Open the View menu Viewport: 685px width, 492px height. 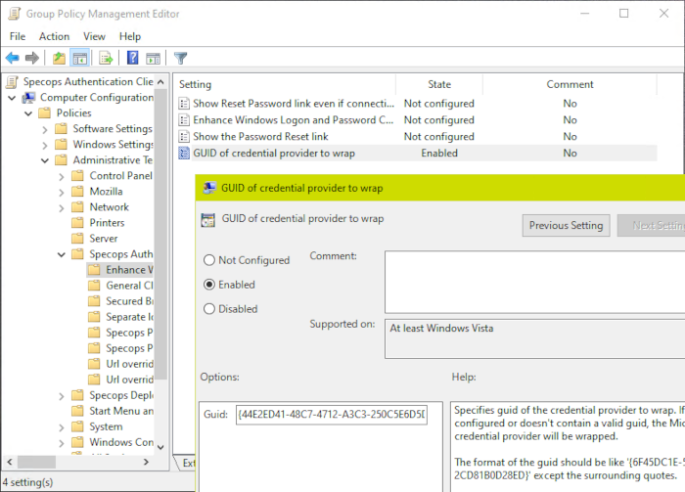coord(94,36)
